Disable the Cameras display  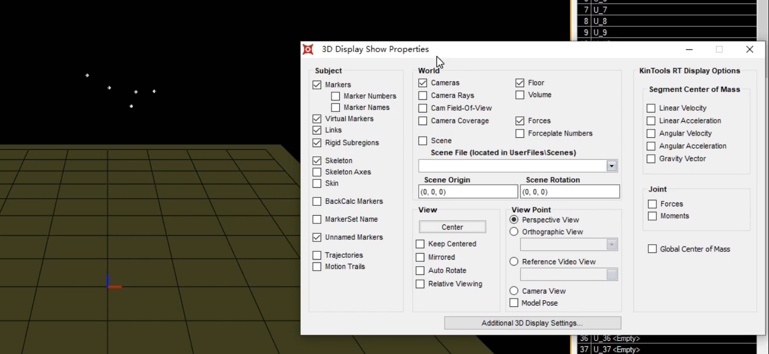(x=422, y=82)
